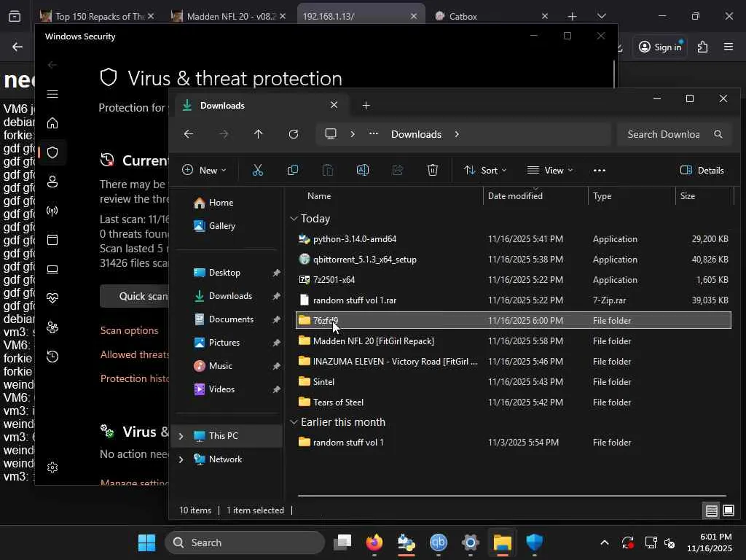746x560 pixels.
Task: Delete selected item with trash icon
Action: pos(433,171)
